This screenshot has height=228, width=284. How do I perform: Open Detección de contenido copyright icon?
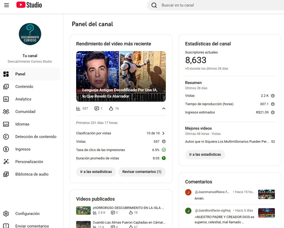tap(6, 137)
